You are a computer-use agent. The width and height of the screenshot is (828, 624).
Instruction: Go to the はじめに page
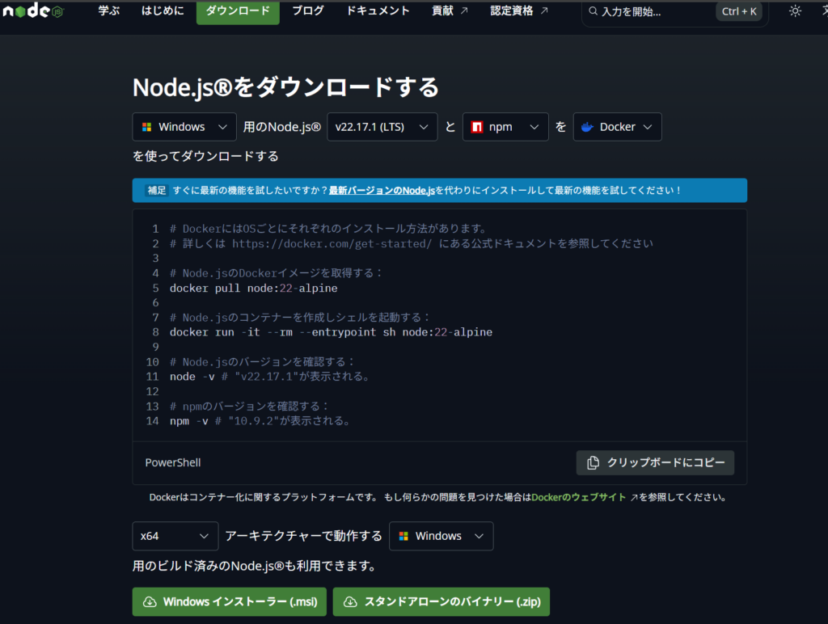(x=163, y=11)
